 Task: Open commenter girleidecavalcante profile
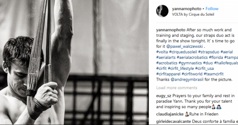point(173,121)
